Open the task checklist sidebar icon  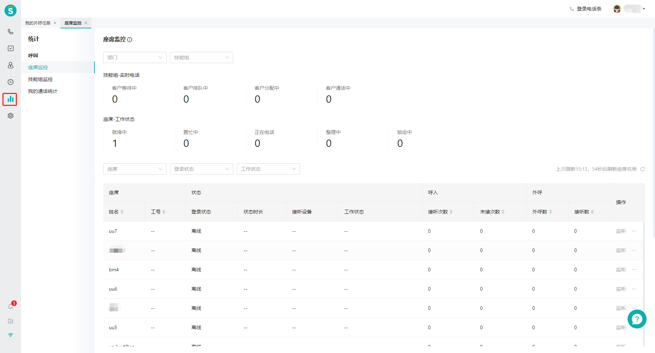pos(11,48)
